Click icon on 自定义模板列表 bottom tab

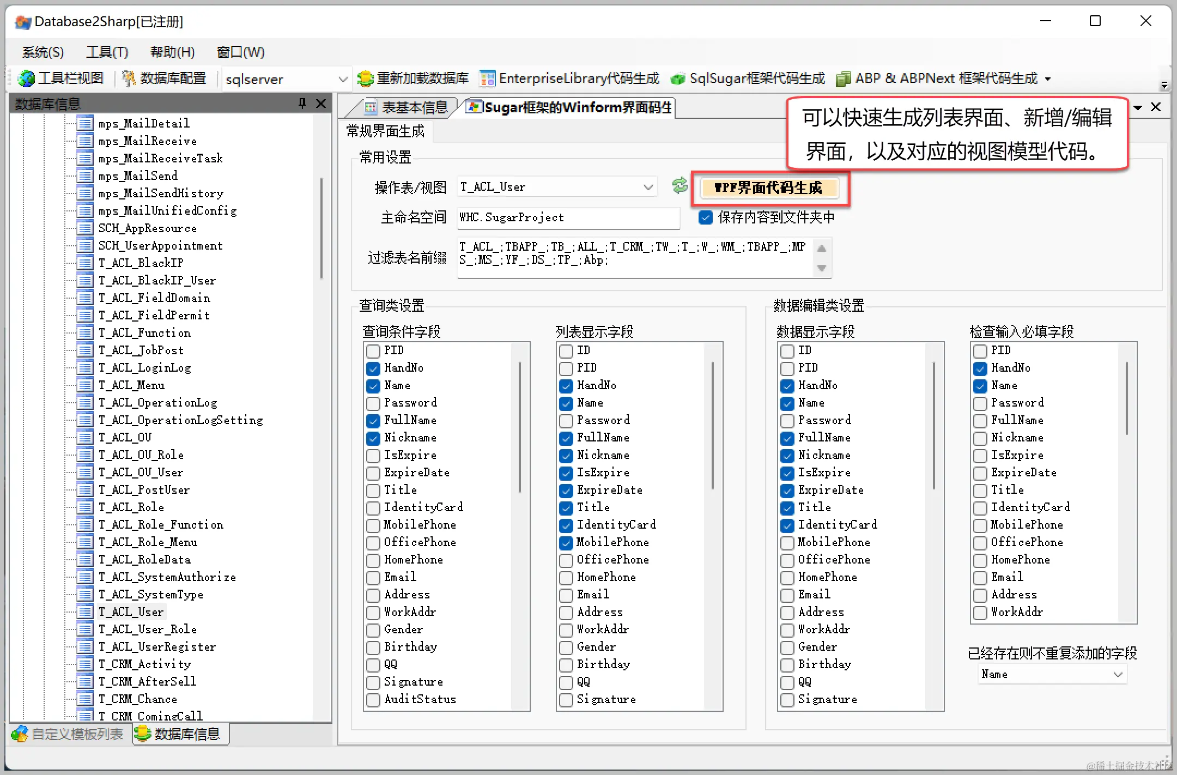coord(20,734)
